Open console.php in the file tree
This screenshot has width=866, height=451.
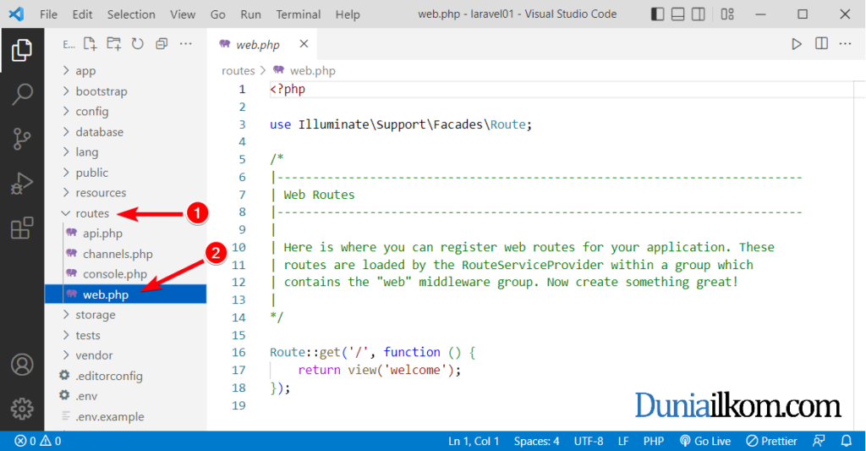click(126, 273)
